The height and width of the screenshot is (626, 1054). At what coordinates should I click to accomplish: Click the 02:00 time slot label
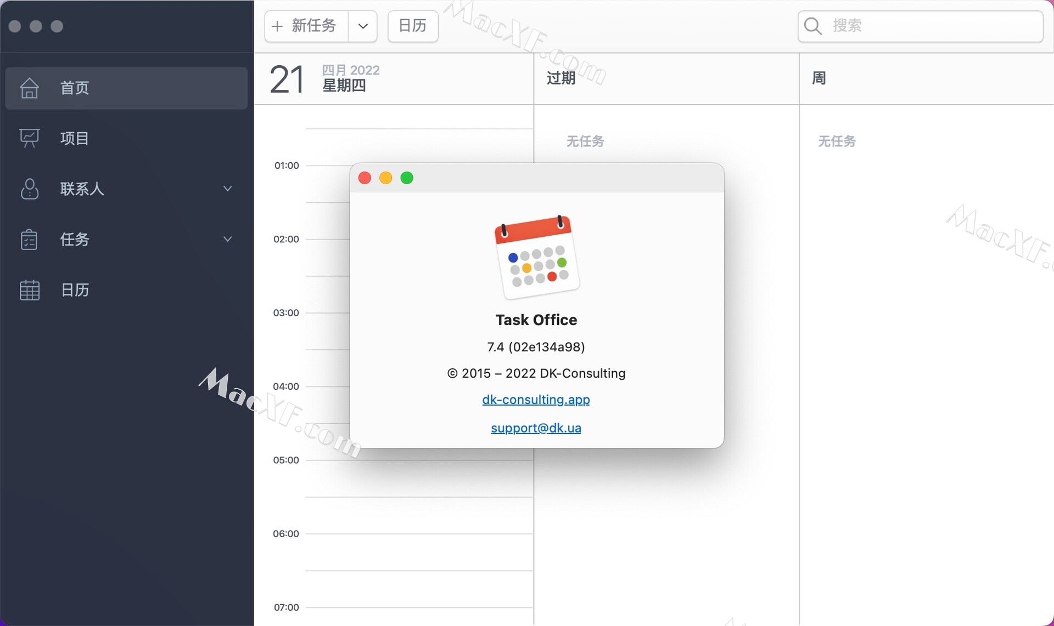point(286,239)
